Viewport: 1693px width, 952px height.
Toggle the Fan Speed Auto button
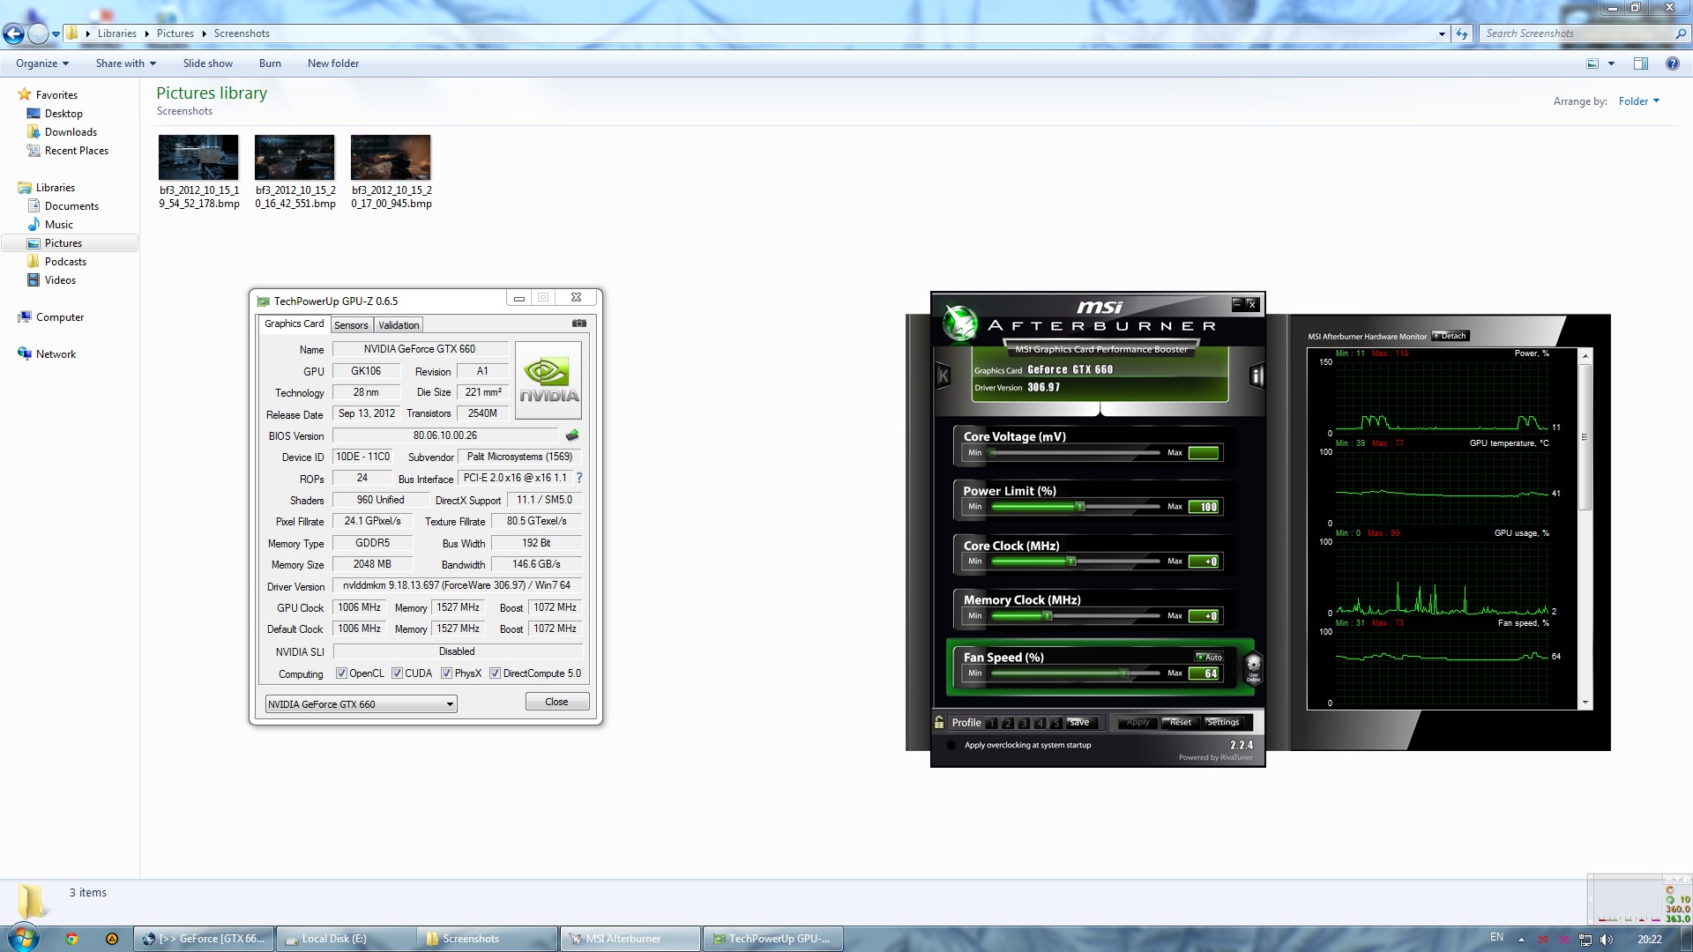1209,657
